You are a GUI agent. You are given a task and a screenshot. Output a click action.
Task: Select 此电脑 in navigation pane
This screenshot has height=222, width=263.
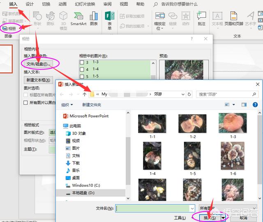[x=72, y=126]
